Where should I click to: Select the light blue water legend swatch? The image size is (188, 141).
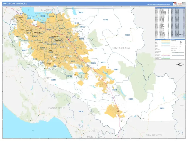tap(166, 44)
